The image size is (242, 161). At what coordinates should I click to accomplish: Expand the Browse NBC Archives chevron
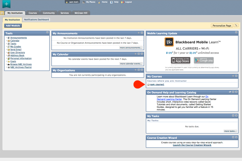pyautogui.click(x=6, y=64)
